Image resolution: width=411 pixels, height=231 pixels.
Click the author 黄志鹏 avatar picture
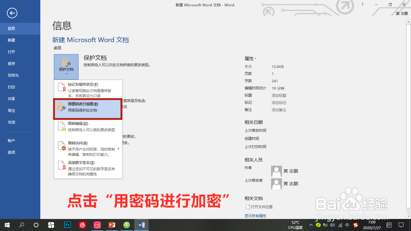tap(277, 171)
